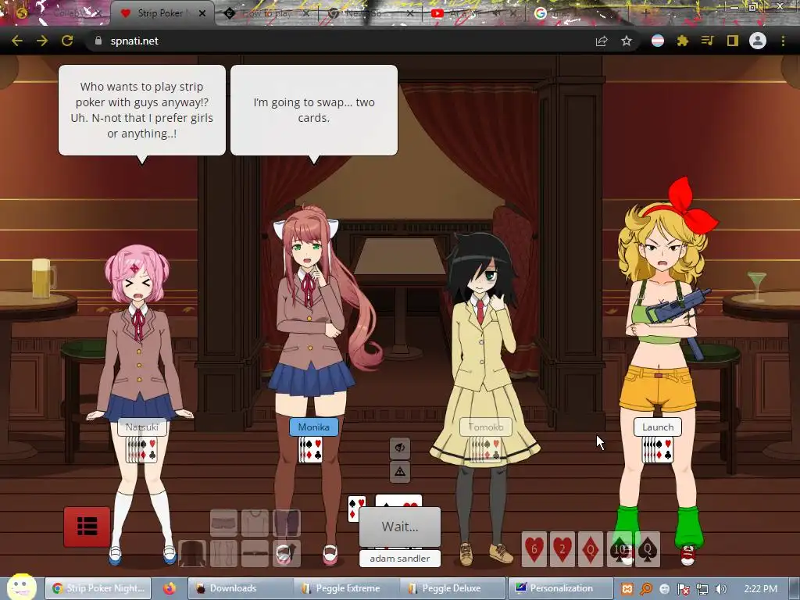Click Strip Poker Night taskbar button

coord(98,588)
